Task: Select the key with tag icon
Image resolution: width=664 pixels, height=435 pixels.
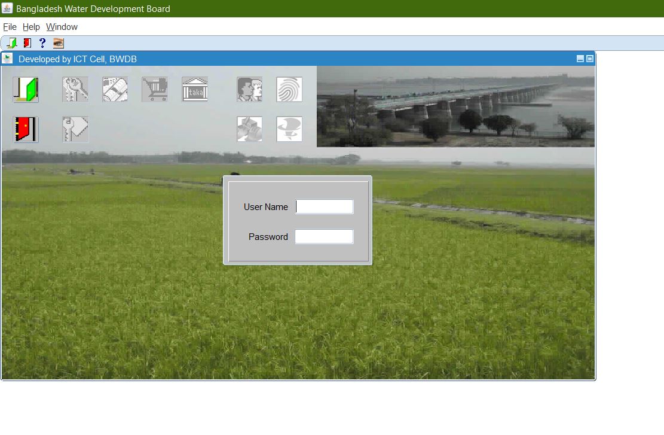Action: tap(75, 129)
